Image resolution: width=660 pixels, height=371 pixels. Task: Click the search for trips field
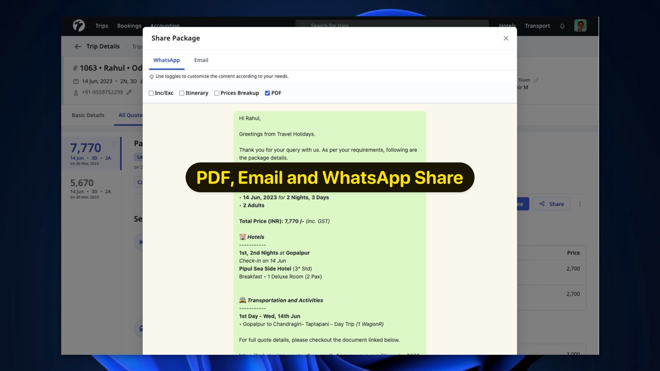[x=392, y=25]
